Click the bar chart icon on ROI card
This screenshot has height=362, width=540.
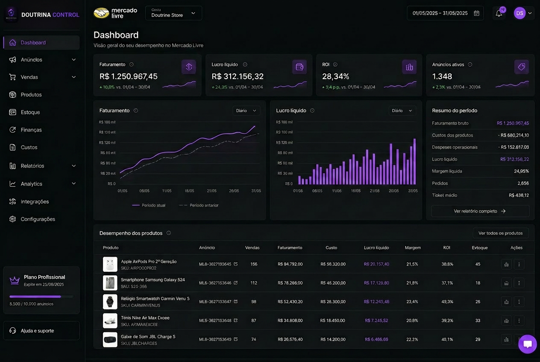tap(409, 67)
